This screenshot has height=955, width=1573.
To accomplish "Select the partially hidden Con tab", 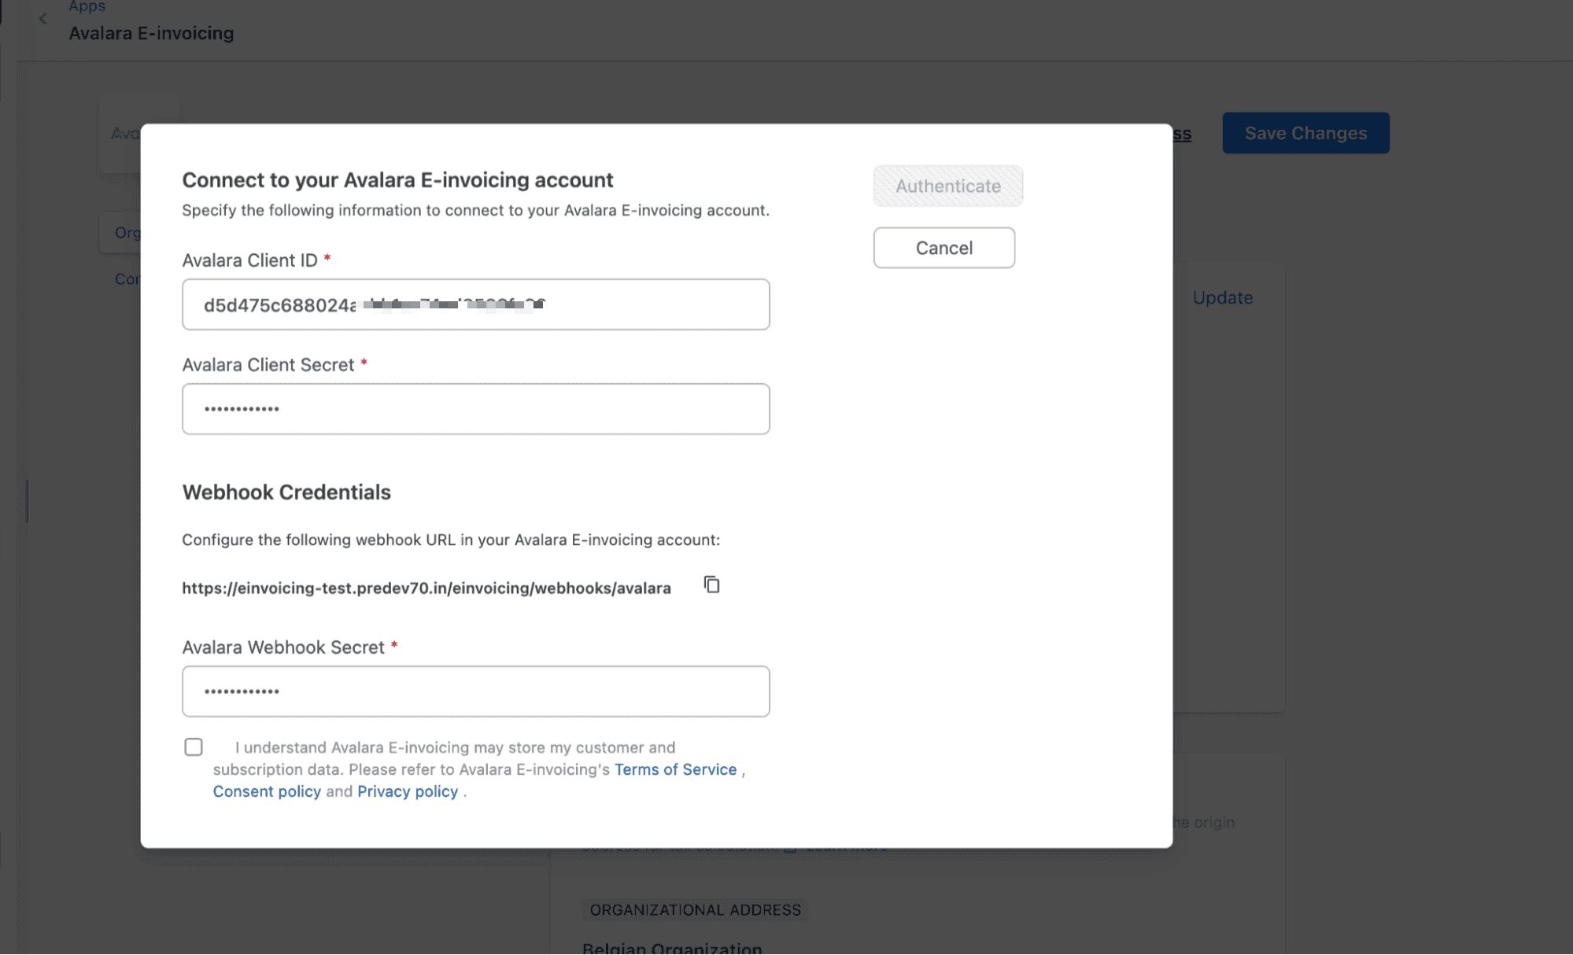I will tap(126, 279).
